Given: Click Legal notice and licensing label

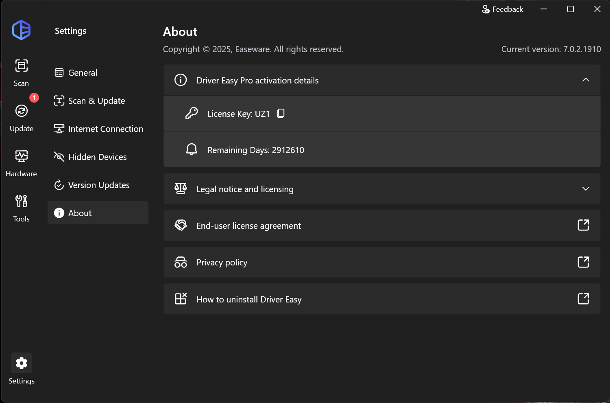Looking at the screenshot, I should 245,189.
